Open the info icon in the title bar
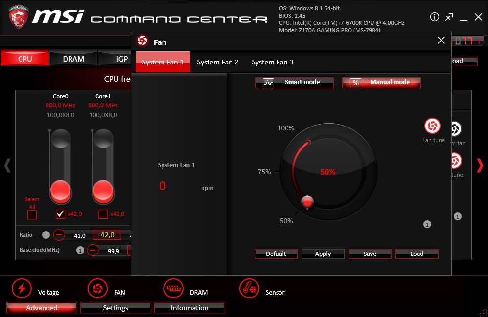488x317 pixels. click(x=435, y=17)
